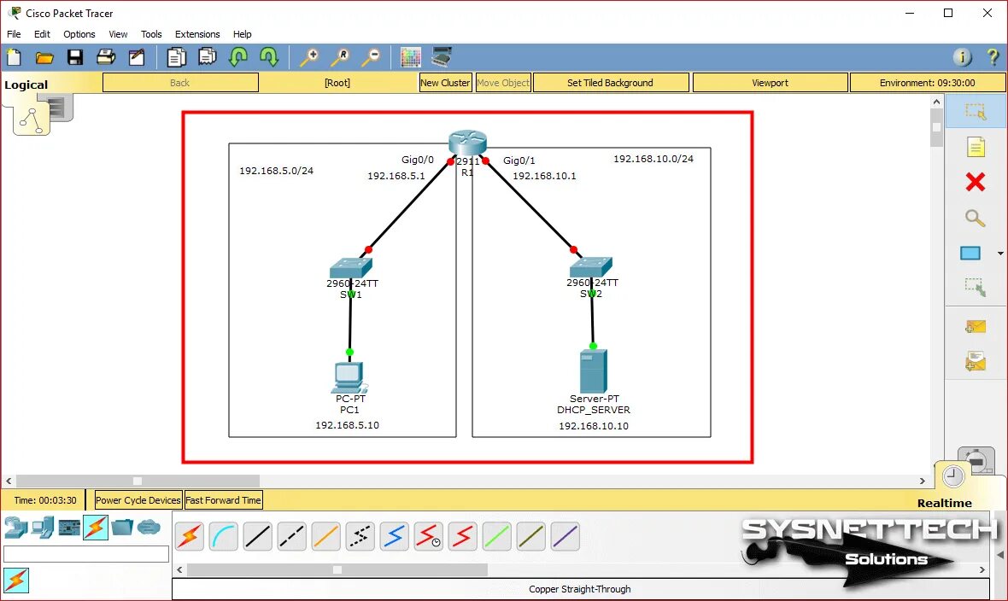Print the workspace using the printer icon

click(x=105, y=57)
